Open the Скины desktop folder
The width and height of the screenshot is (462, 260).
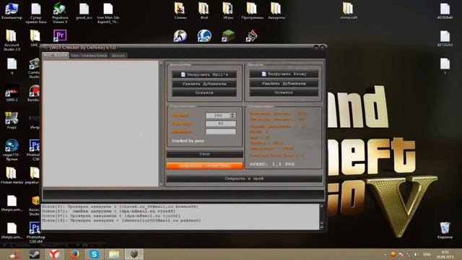(180, 12)
